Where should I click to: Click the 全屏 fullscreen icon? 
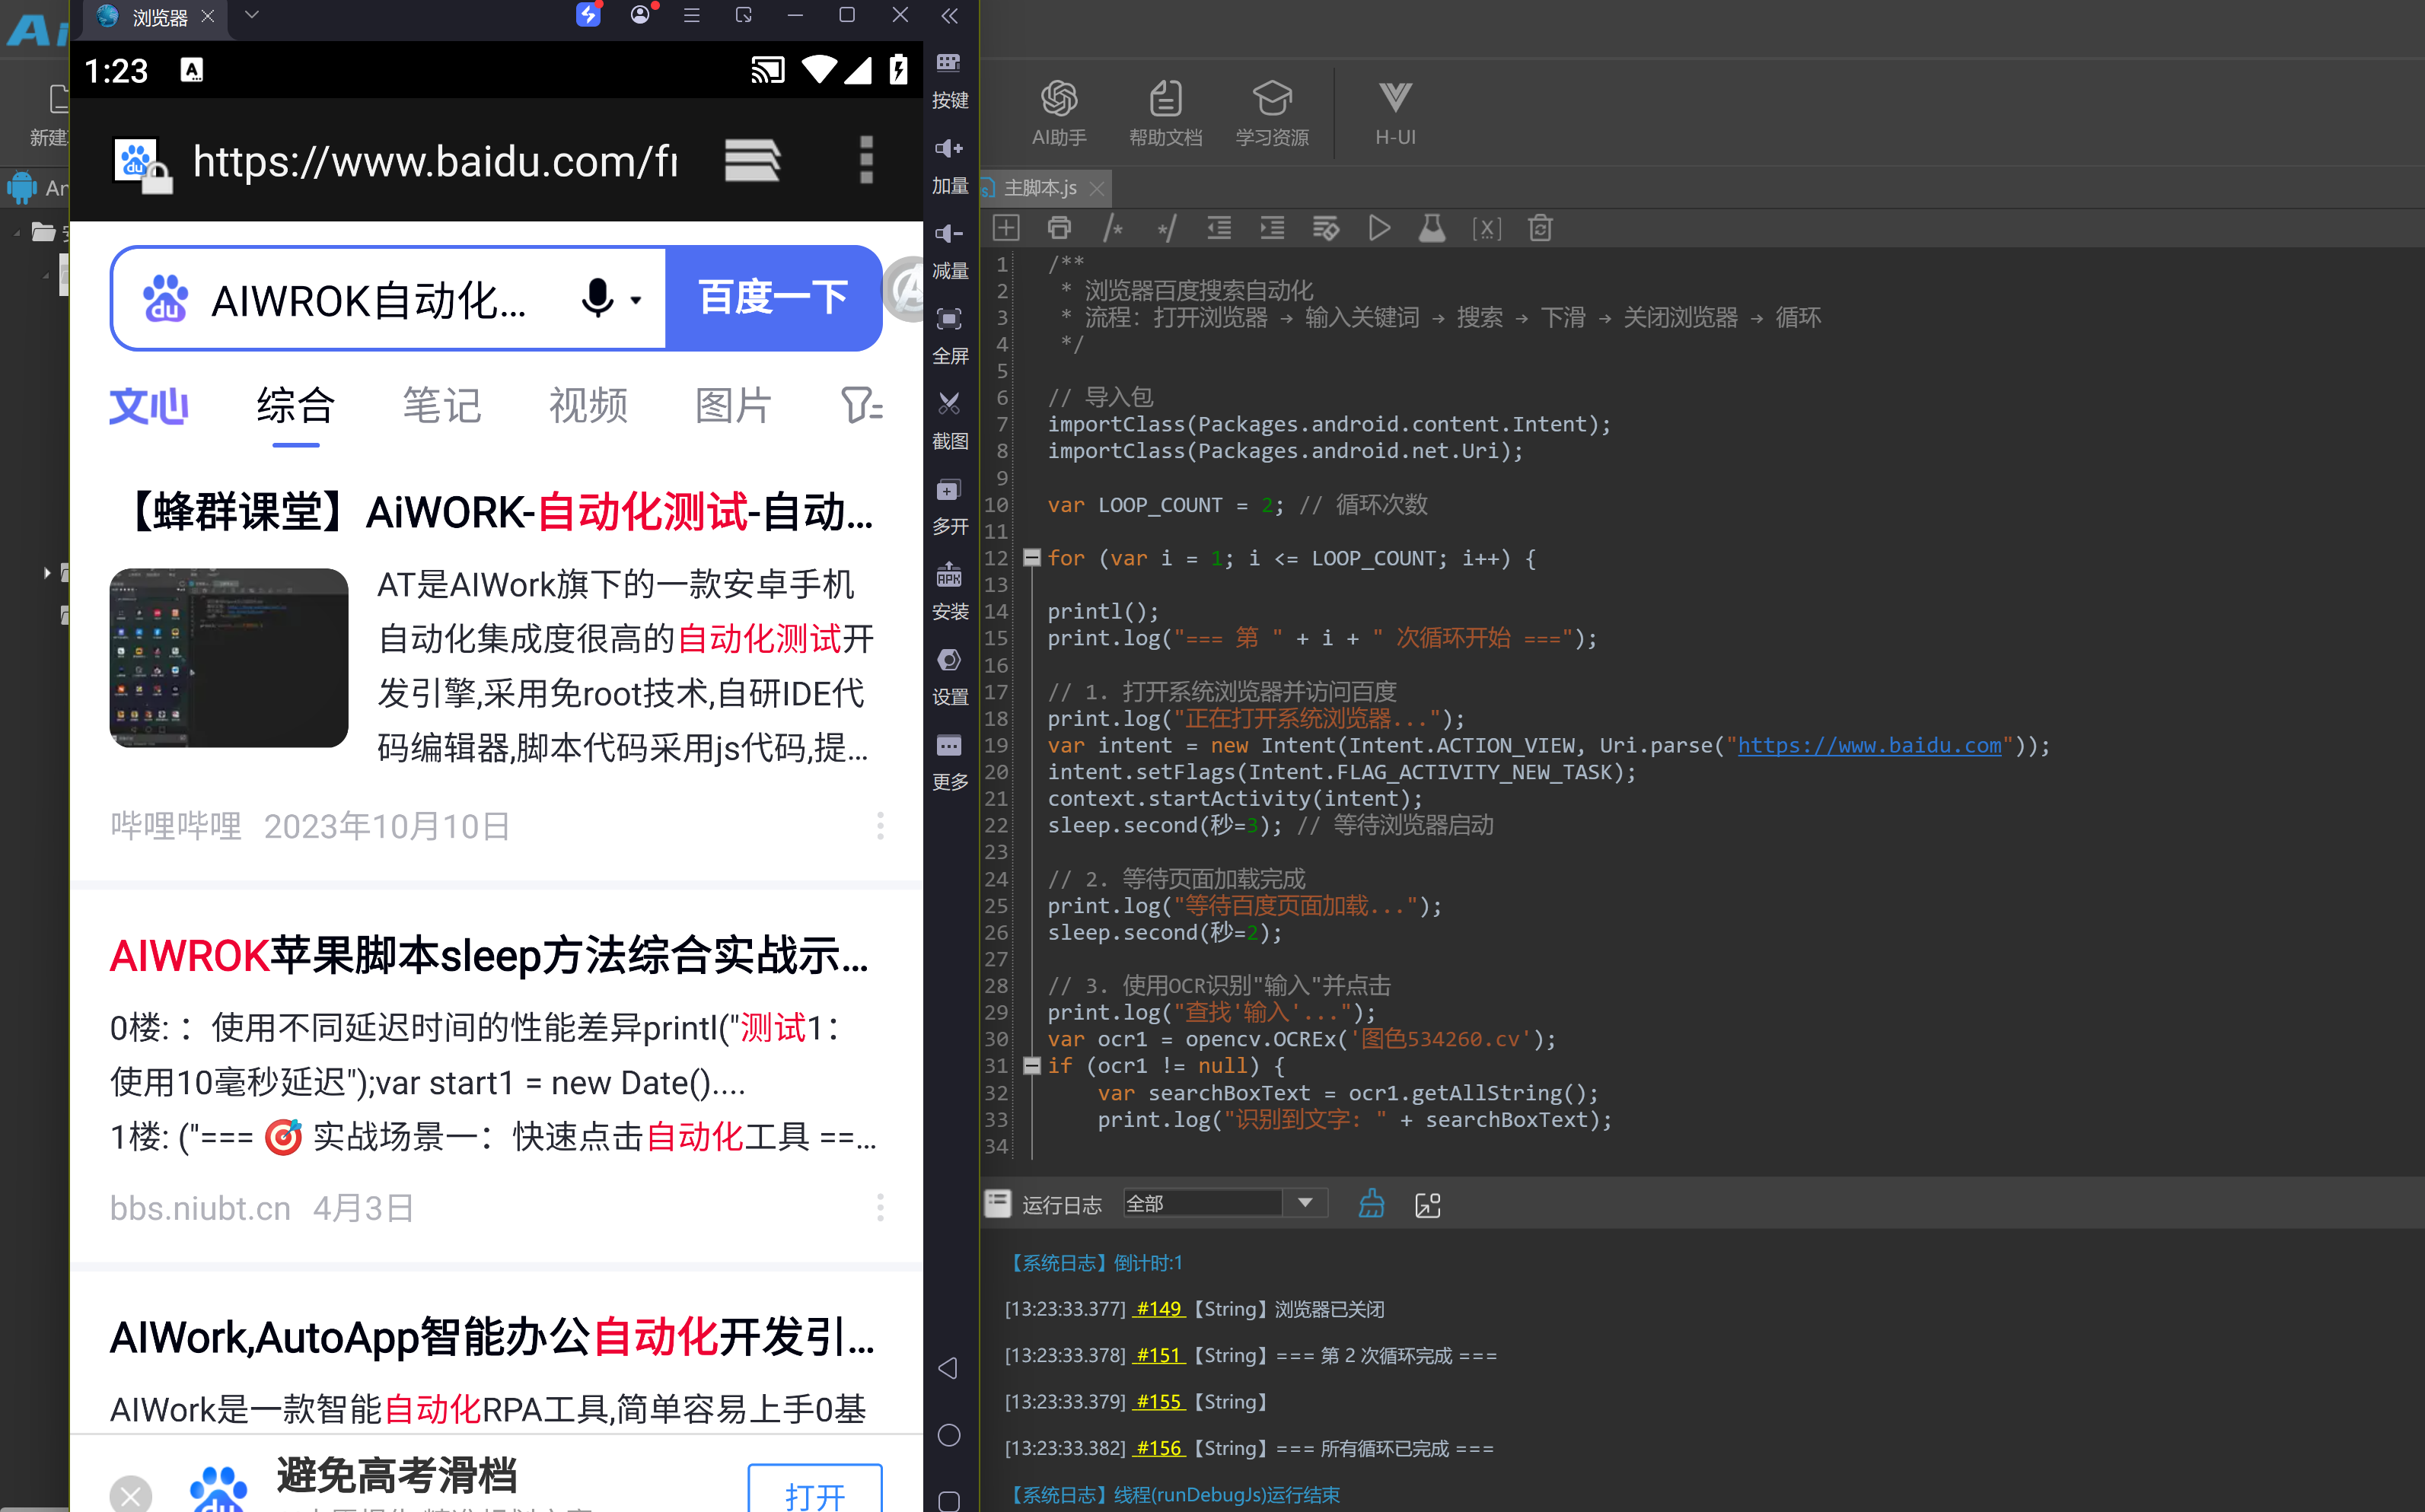pyautogui.click(x=949, y=335)
